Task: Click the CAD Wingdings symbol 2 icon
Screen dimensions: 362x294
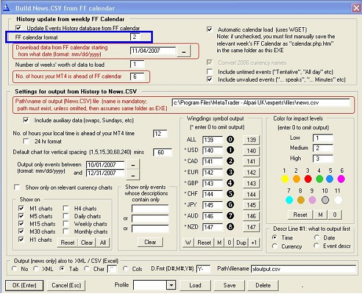Action: click(x=230, y=161)
